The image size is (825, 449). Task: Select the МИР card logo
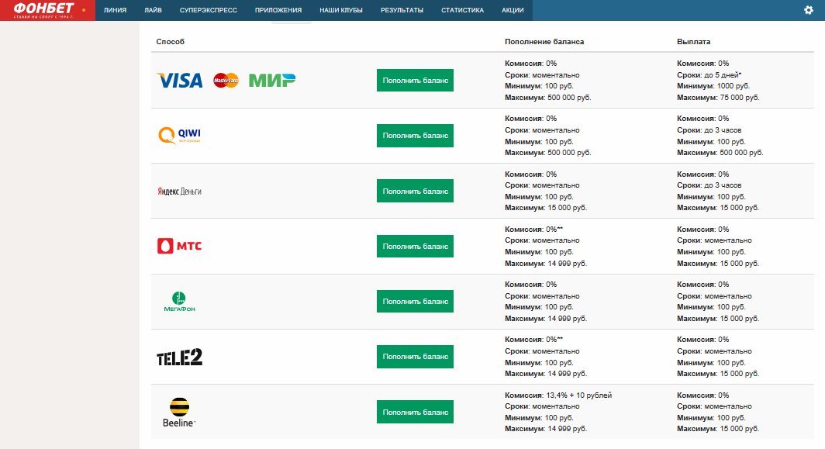272,81
